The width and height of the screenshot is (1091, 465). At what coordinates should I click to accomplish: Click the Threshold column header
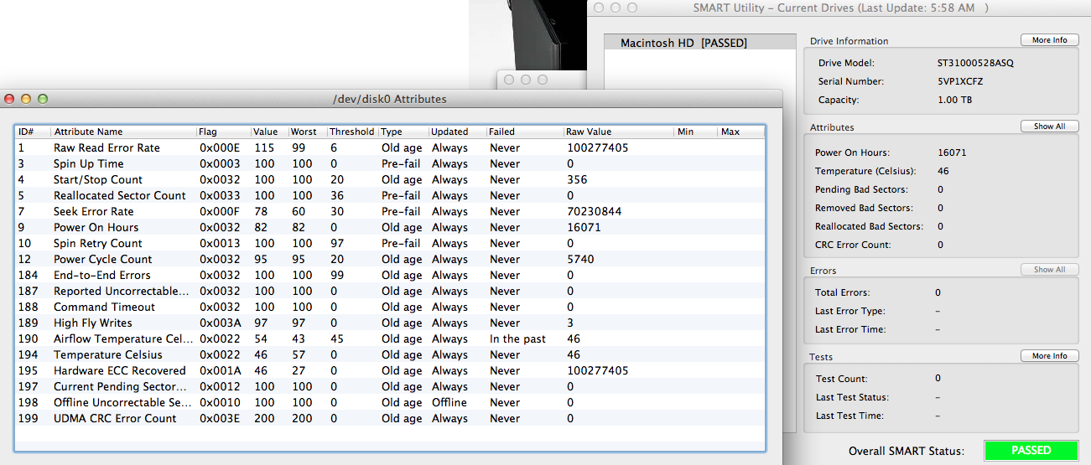(x=352, y=132)
